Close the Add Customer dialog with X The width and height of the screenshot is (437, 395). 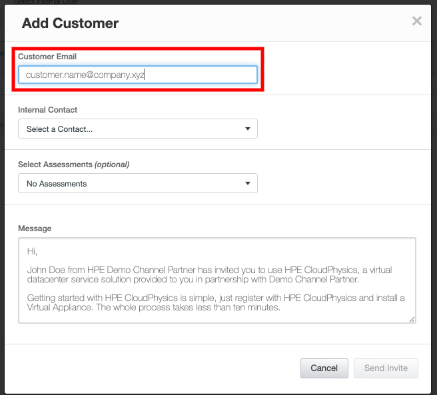417,21
